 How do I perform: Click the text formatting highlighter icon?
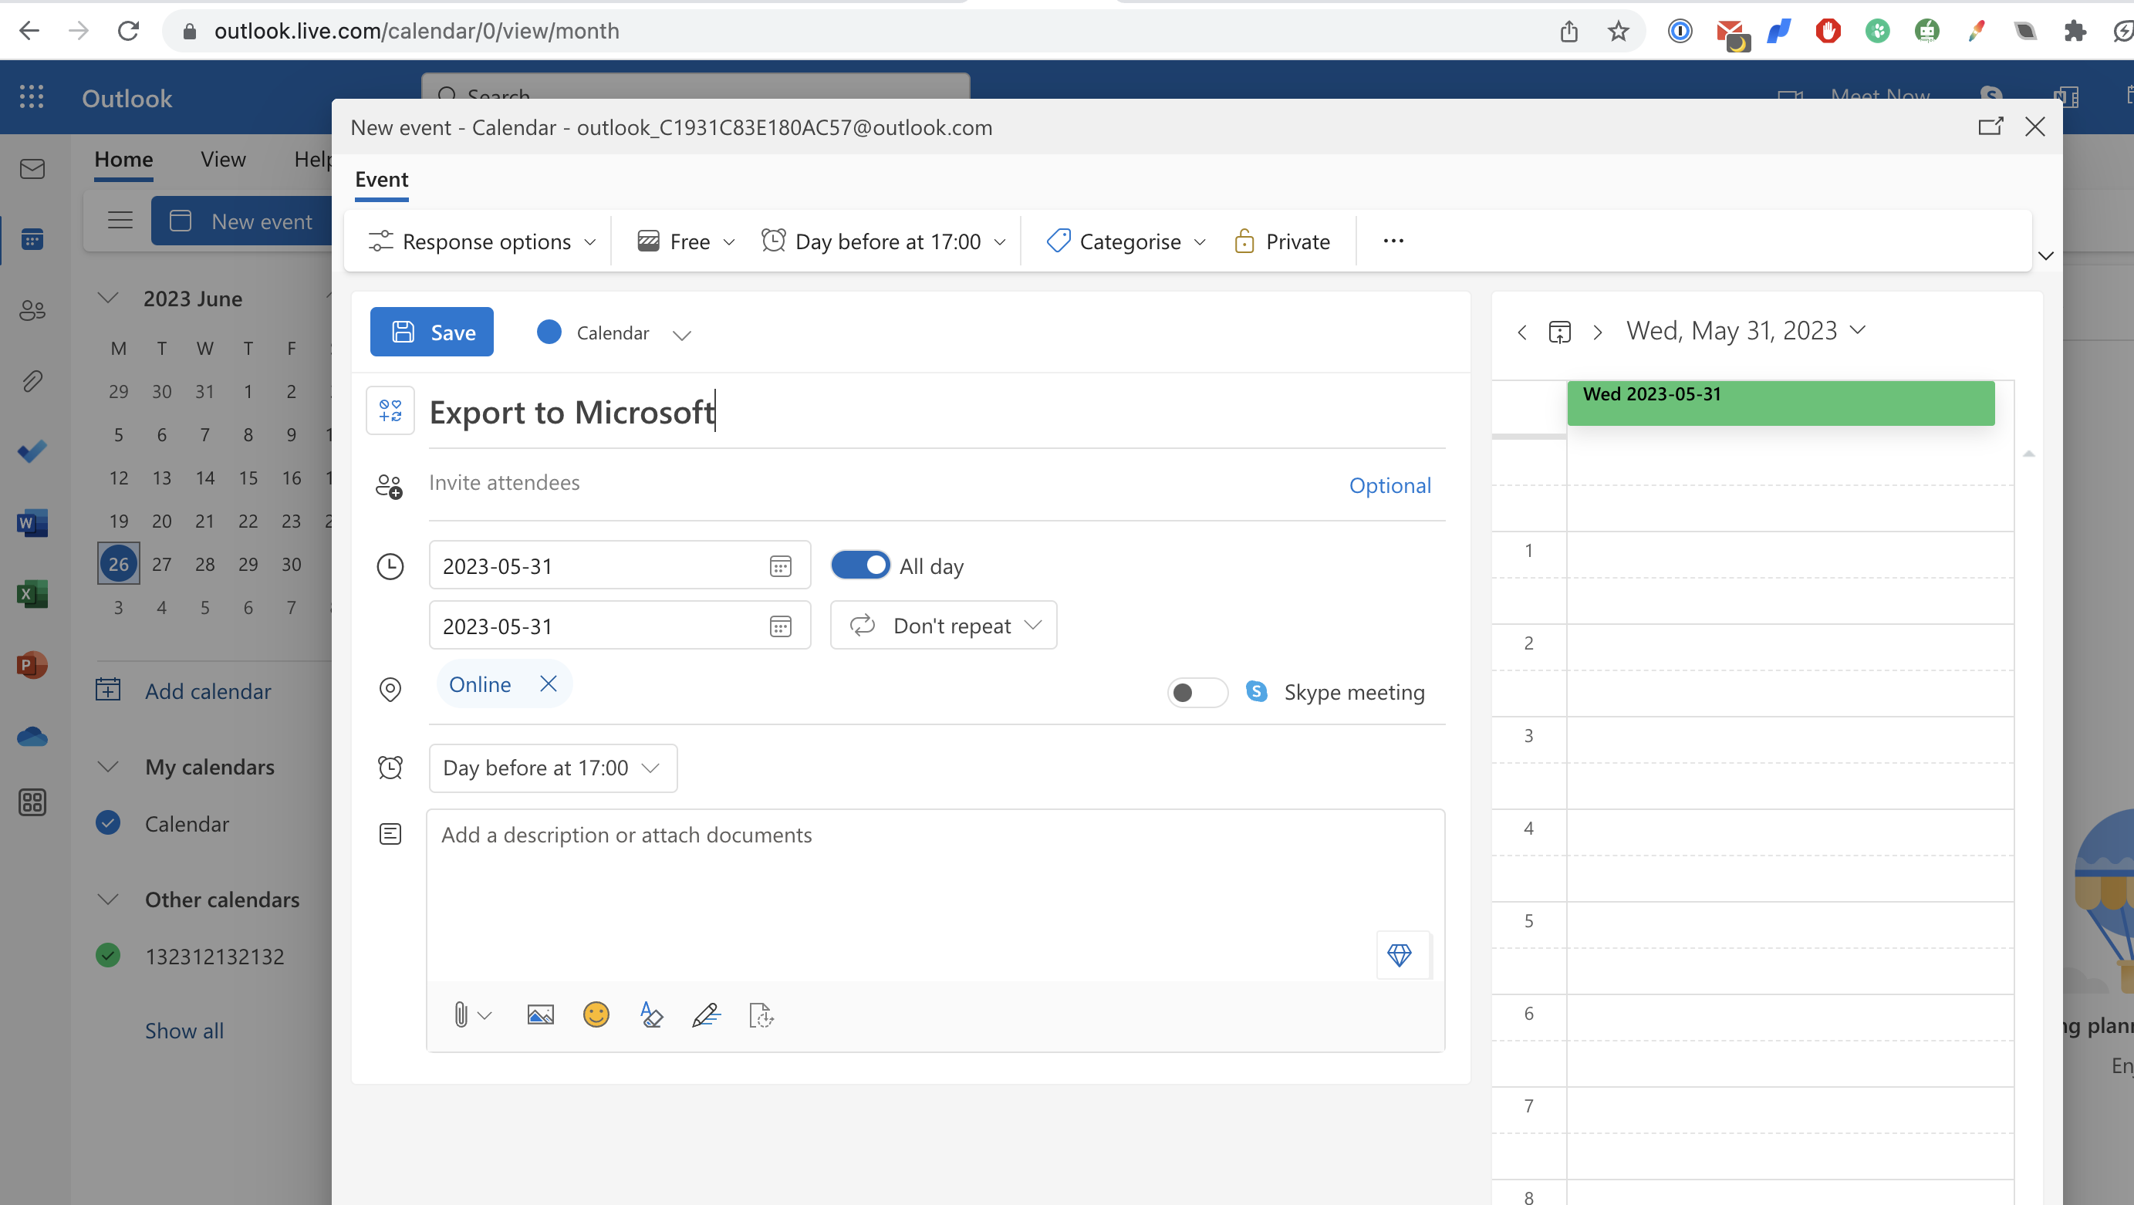[651, 1014]
